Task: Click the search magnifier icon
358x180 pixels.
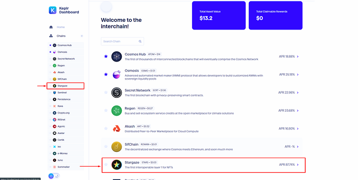Action: click(140, 42)
